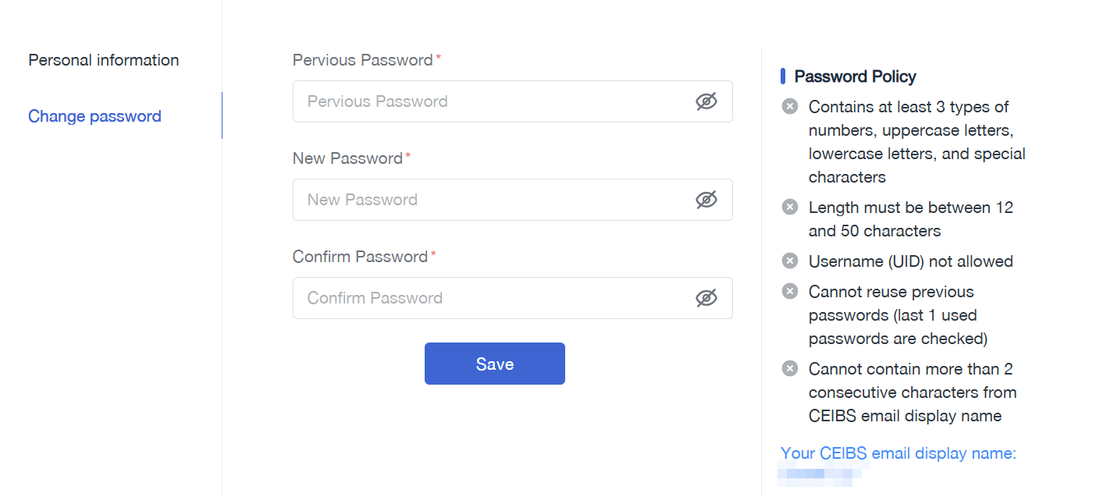Click status icon beside '3 types' rule
1096x497 pixels.
(x=790, y=106)
